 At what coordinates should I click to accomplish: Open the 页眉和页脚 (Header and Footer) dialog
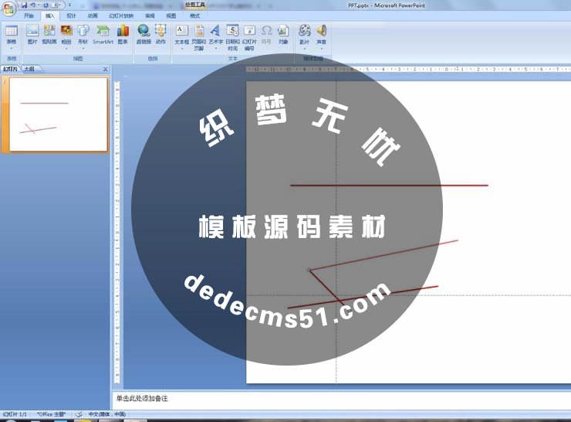[x=199, y=34]
